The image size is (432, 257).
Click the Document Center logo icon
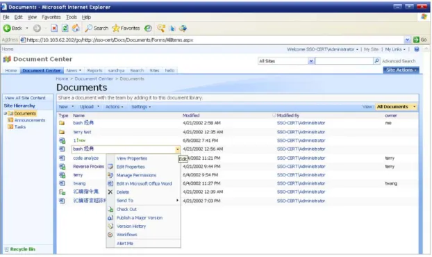(7, 59)
